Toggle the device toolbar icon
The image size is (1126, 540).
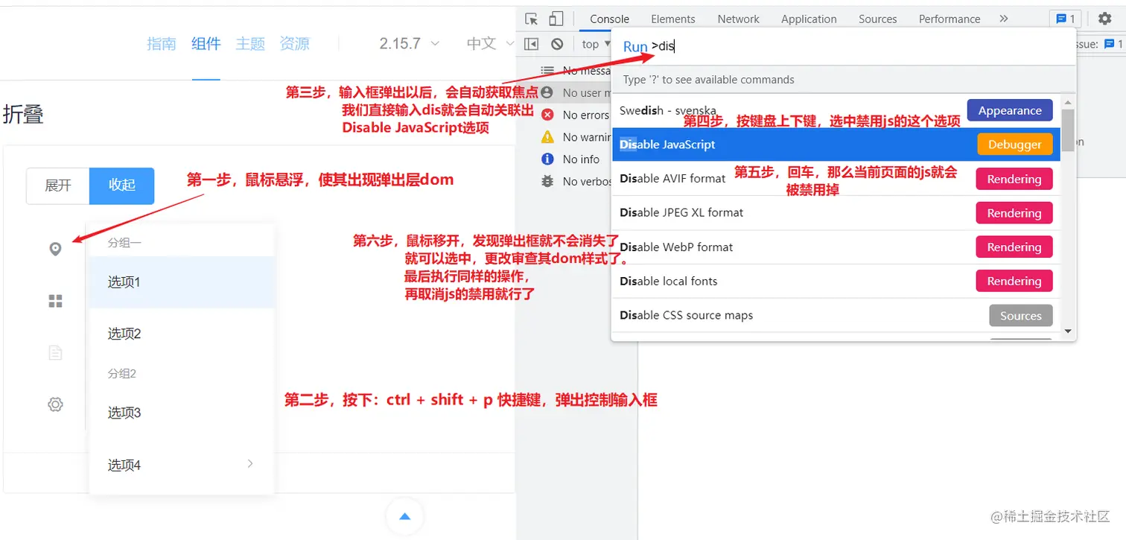click(x=556, y=19)
